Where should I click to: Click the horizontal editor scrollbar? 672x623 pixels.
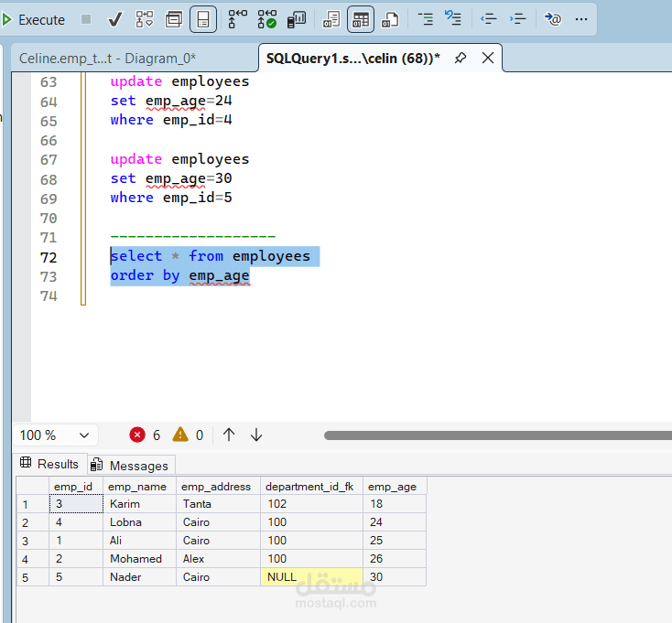[x=494, y=435]
